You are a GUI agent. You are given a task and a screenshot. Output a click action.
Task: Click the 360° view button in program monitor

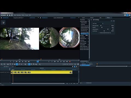click(x=3, y=22)
